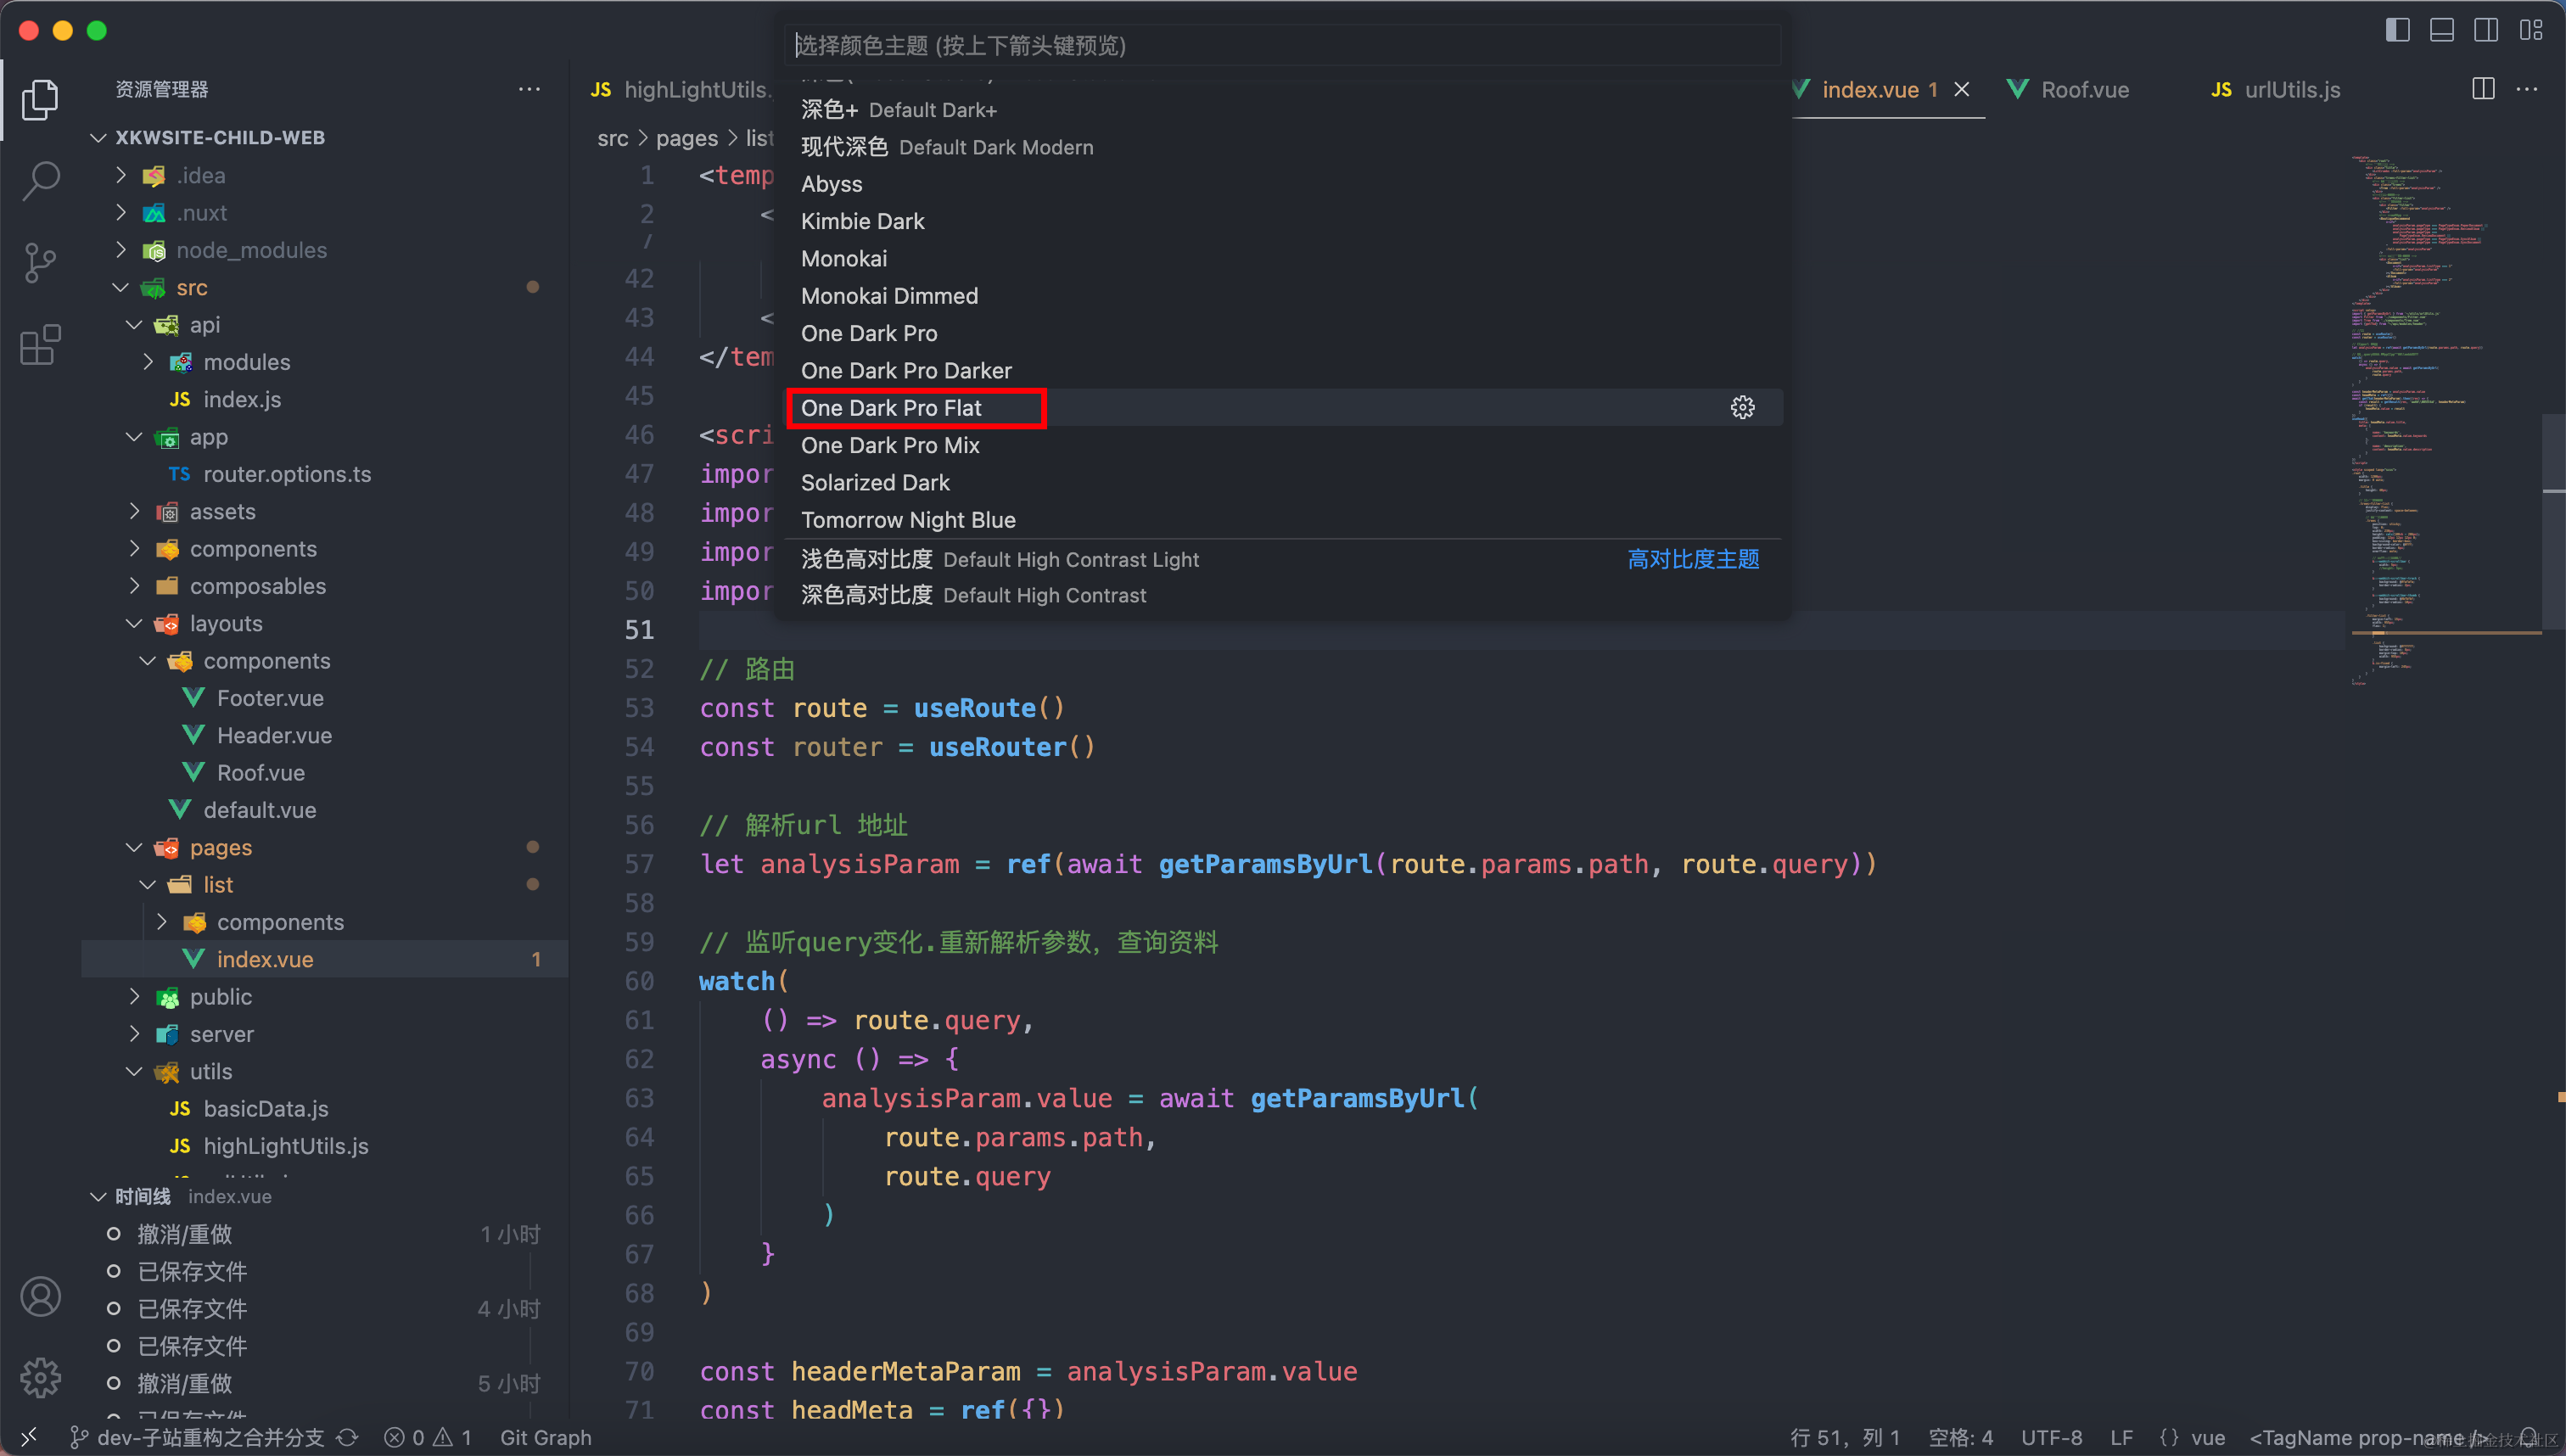Click the theme search input field
Viewport: 2566px width, 1456px height.
pos(1283,45)
